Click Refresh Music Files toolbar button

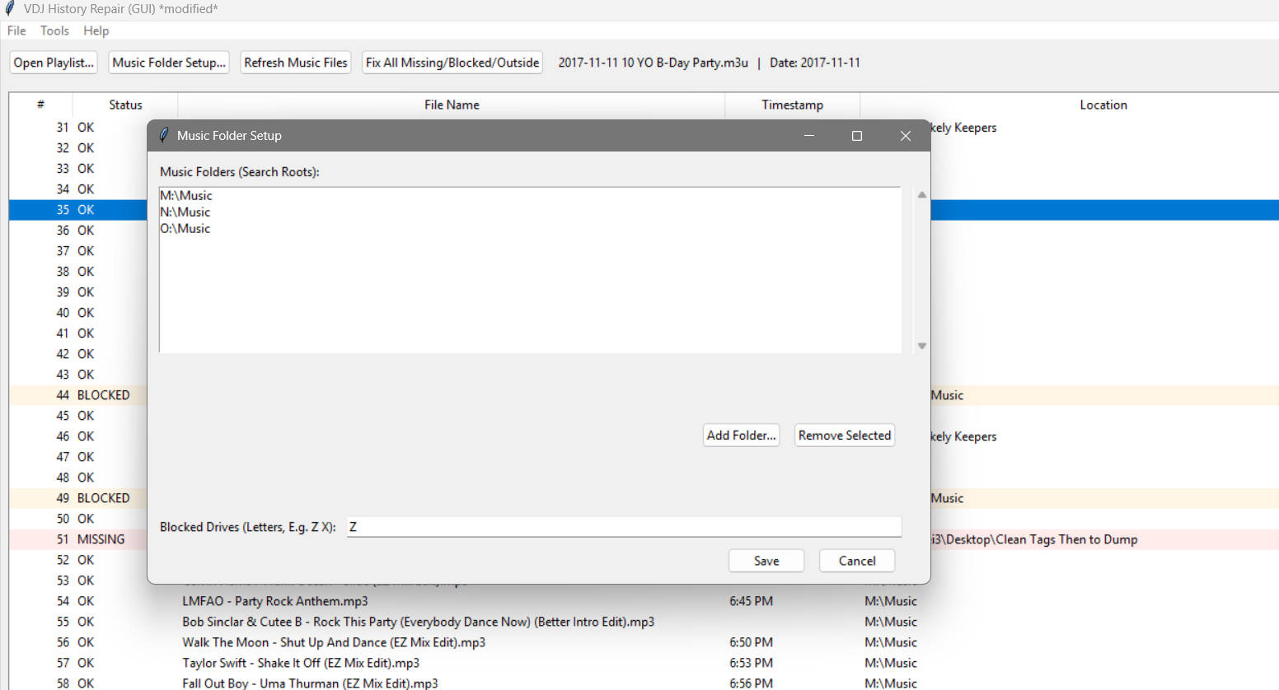(x=295, y=63)
